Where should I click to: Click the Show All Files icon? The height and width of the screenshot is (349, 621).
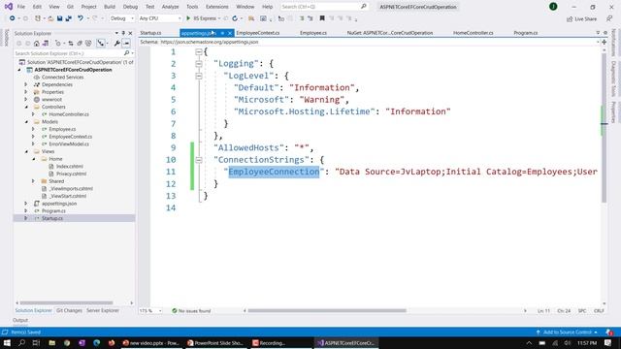[88, 43]
